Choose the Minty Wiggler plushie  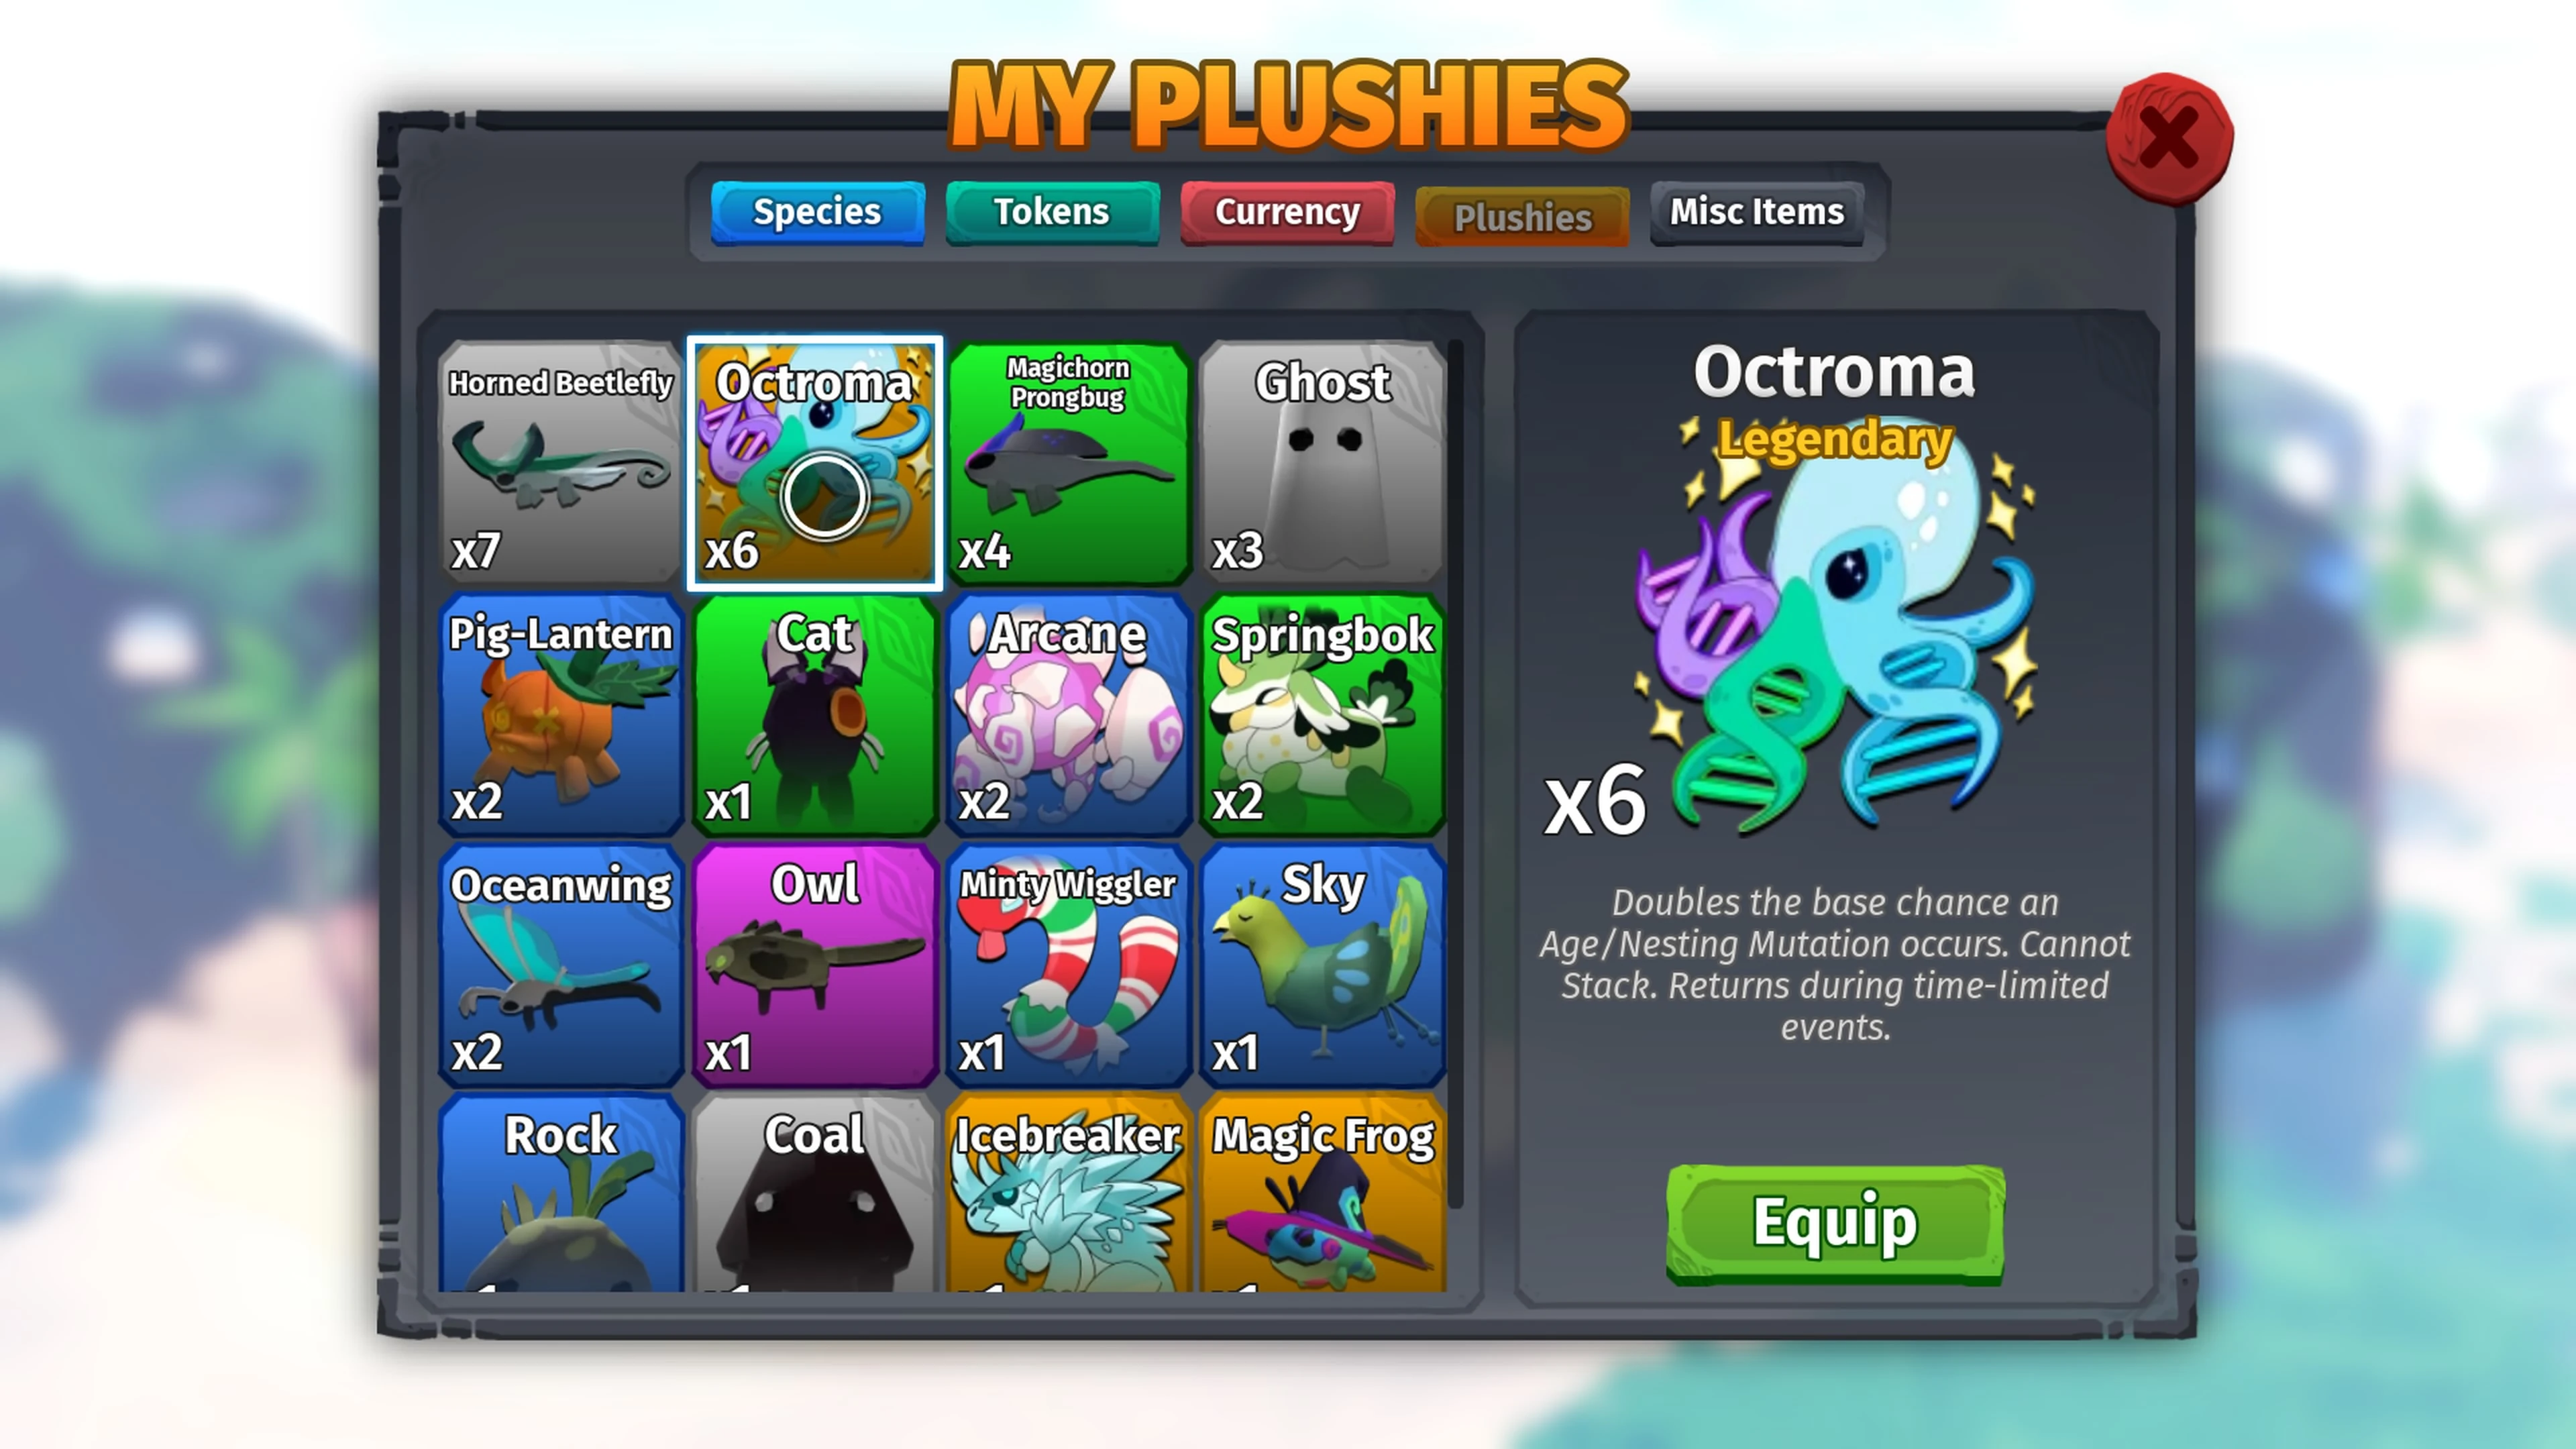1068,966
